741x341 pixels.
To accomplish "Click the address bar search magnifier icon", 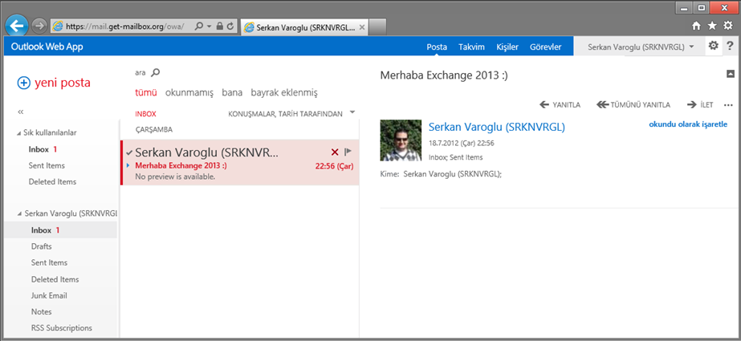I will click(199, 26).
